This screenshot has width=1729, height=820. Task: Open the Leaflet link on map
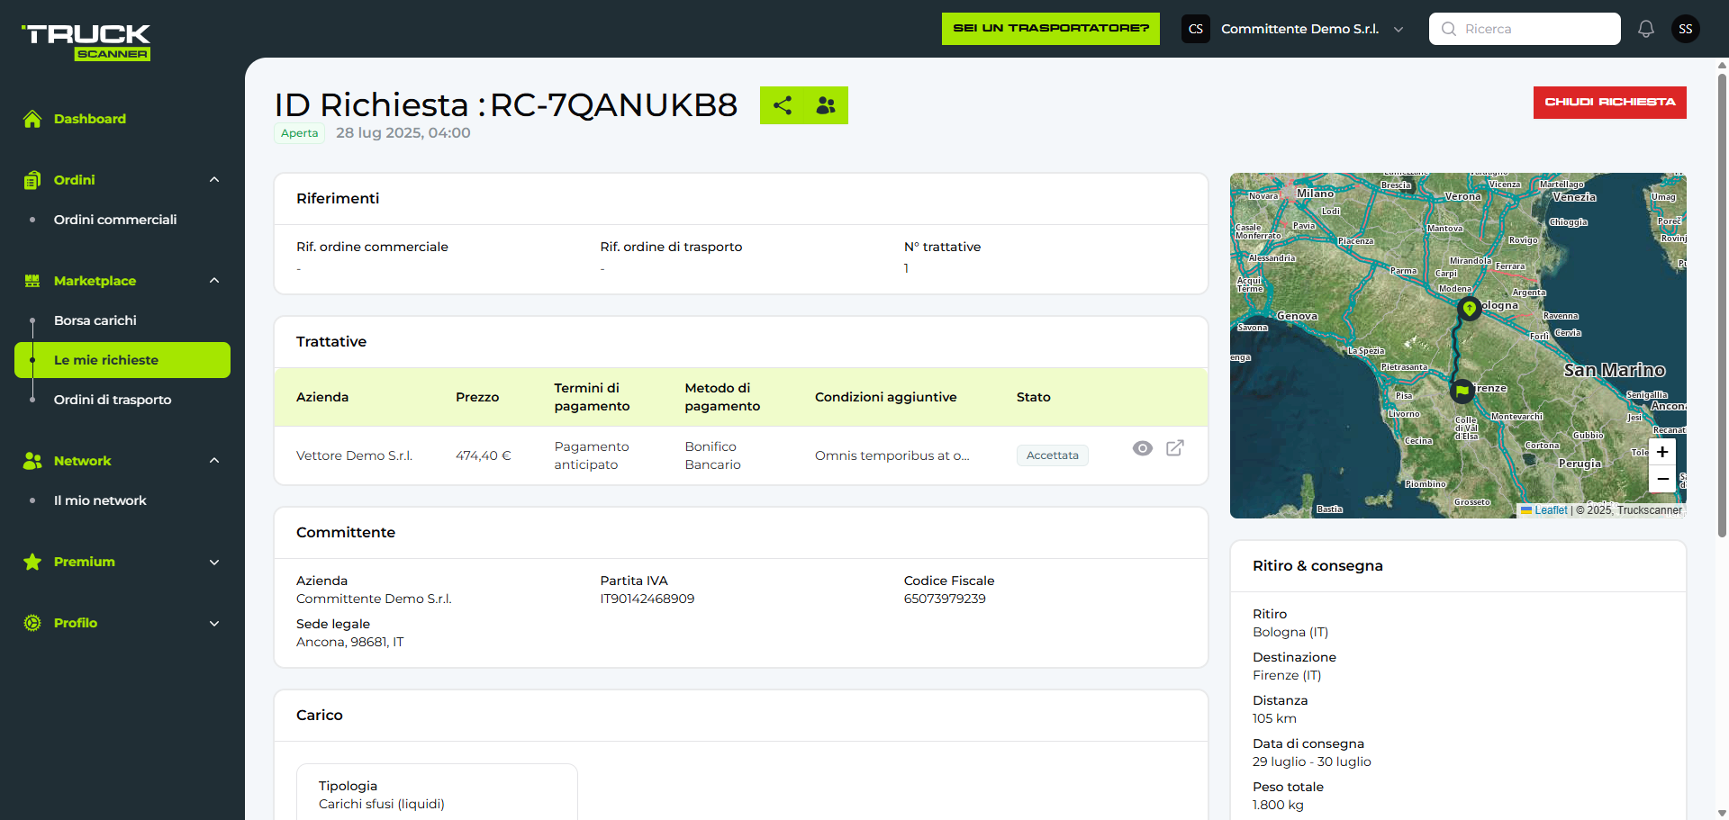pyautogui.click(x=1551, y=510)
